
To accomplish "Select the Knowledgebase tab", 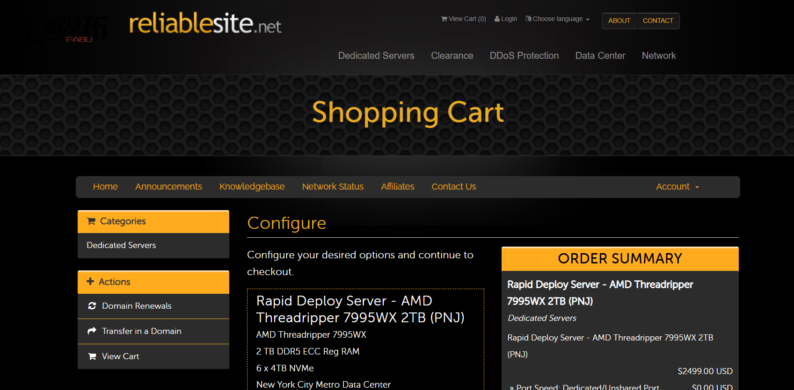I will pyautogui.click(x=252, y=187).
